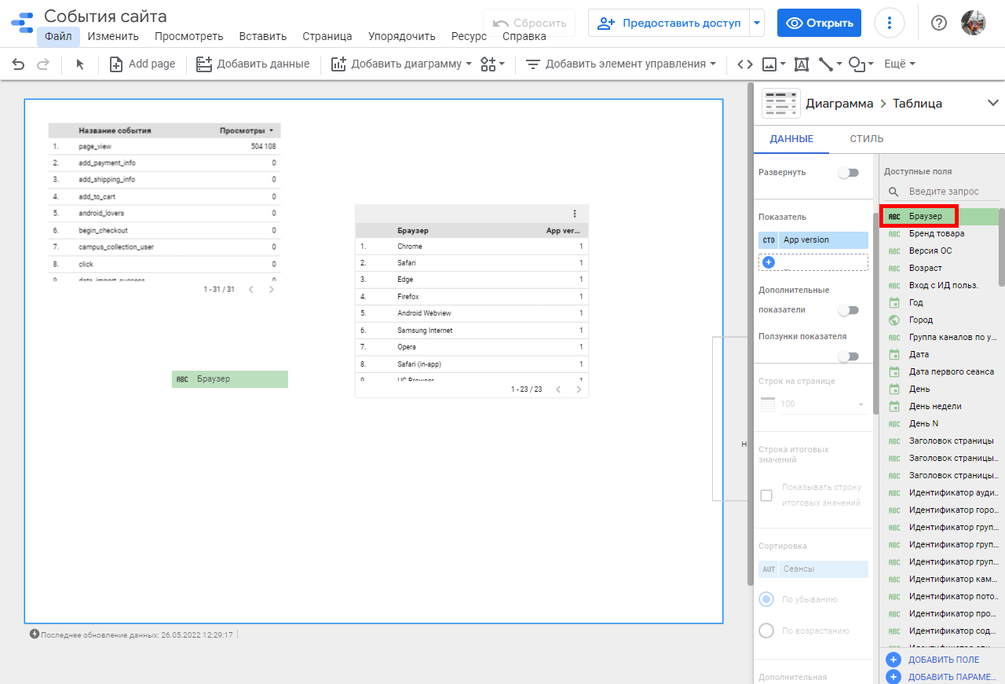Click the URL embed code icon
The width and height of the screenshot is (1005, 684).
point(745,64)
